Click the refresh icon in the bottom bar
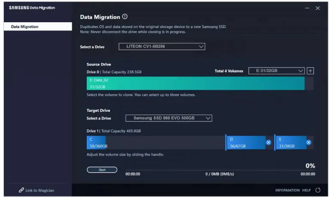The height and width of the screenshot is (197, 329). point(318,190)
